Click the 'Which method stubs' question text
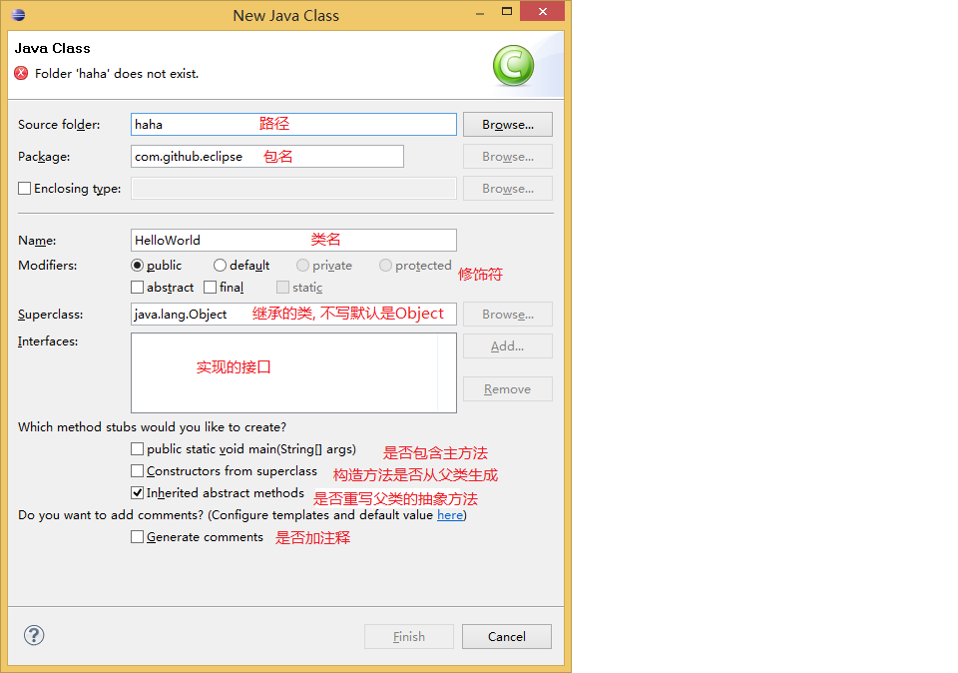The image size is (958, 673). click(x=152, y=426)
